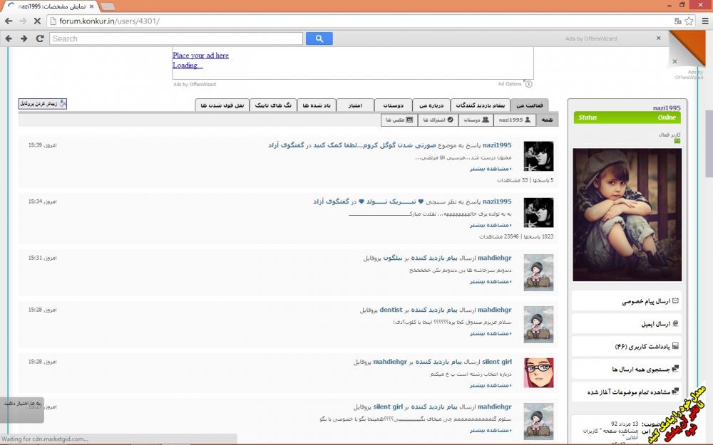Click یادداشت کاربری (۴۶) in the sidebar
713x445 pixels.
tap(642, 347)
